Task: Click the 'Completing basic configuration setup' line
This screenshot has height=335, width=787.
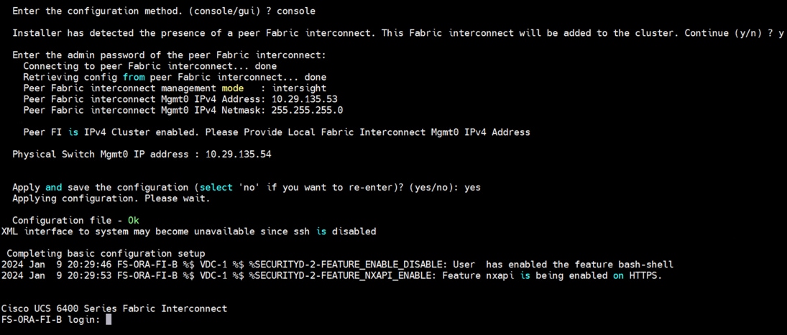Action: click(x=106, y=253)
